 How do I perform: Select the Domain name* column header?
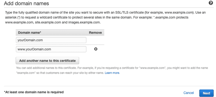30,33
